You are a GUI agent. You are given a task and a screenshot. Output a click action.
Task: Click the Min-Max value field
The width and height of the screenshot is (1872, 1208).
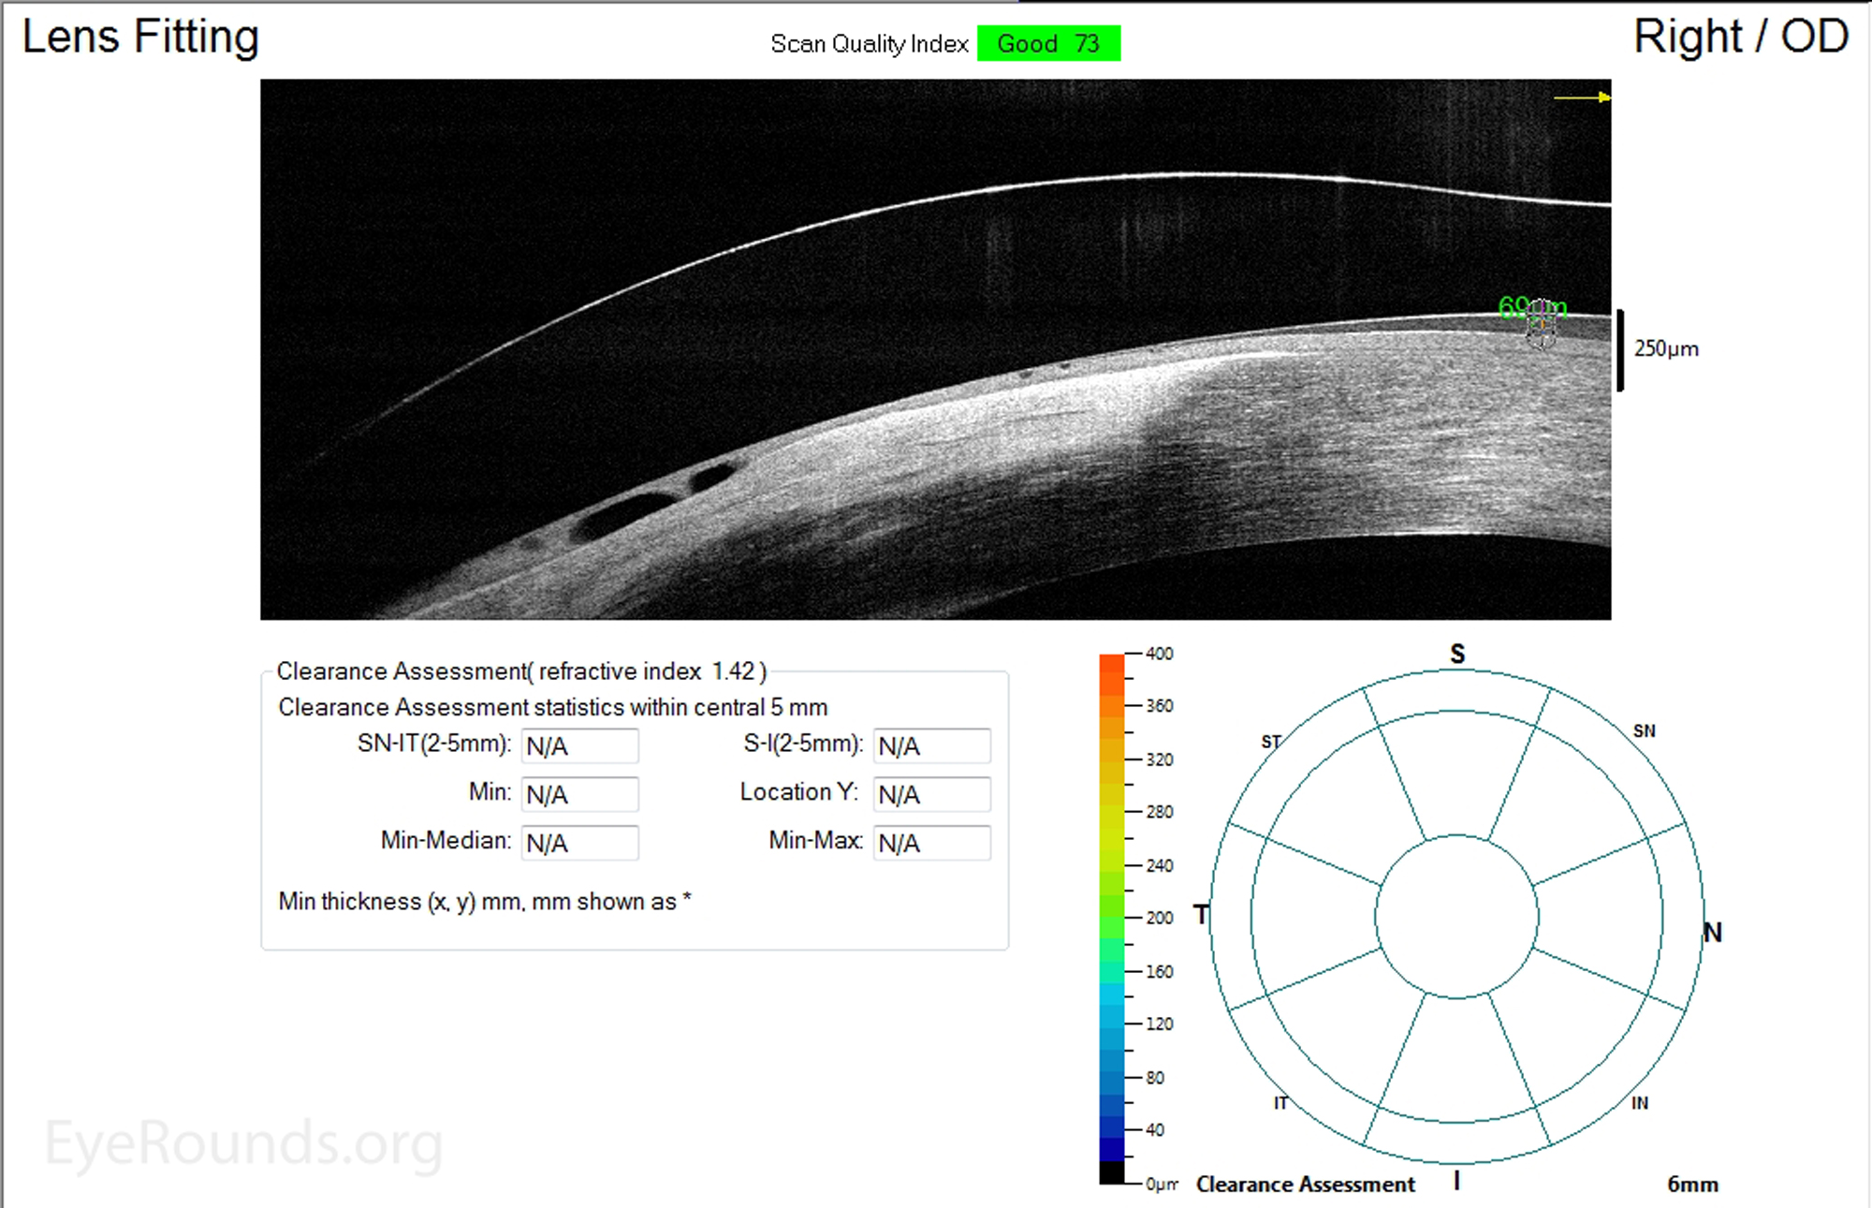[x=931, y=843]
